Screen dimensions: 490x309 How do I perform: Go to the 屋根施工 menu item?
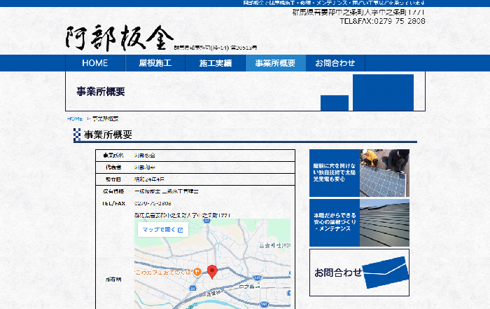[155, 63]
